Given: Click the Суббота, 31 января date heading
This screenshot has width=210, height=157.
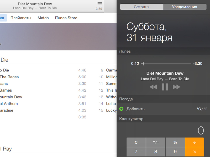Looking at the screenshot, I should [x=149, y=32].
